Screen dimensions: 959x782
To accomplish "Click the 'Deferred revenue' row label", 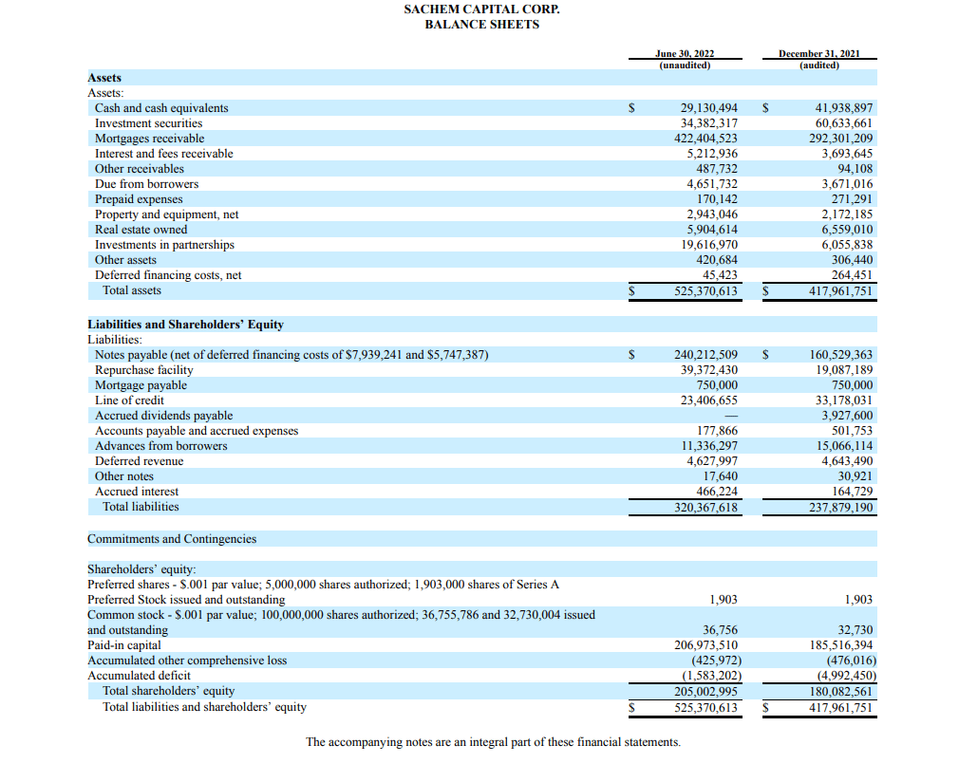I will [139, 461].
